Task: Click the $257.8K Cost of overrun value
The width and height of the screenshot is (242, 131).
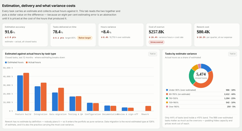Action: pyautogui.click(x=156, y=32)
